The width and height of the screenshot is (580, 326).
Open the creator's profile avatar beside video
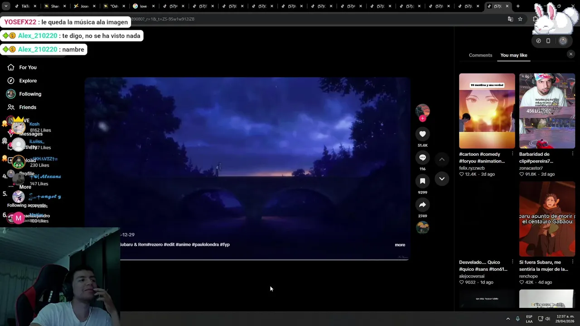422,110
